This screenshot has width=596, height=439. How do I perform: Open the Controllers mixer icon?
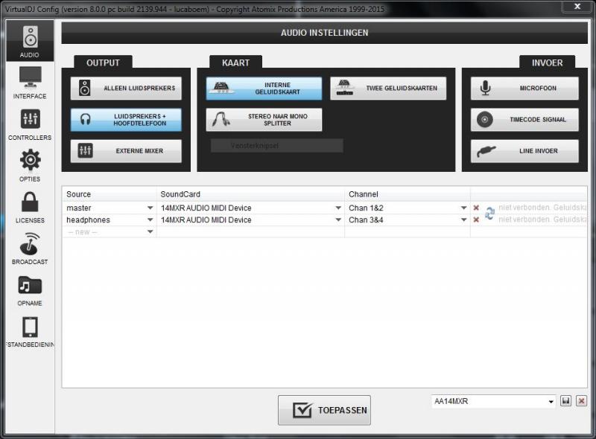(x=30, y=118)
